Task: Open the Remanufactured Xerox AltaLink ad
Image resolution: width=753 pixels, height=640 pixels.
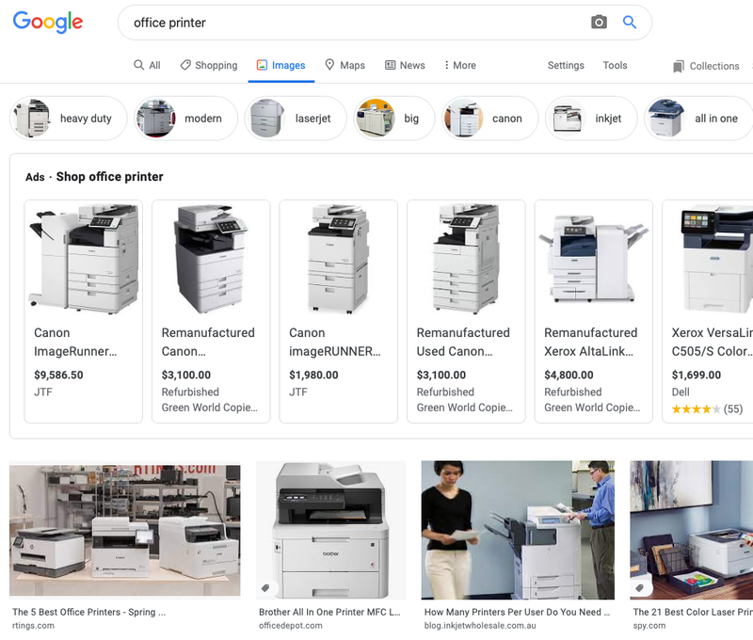Action: [x=594, y=312]
